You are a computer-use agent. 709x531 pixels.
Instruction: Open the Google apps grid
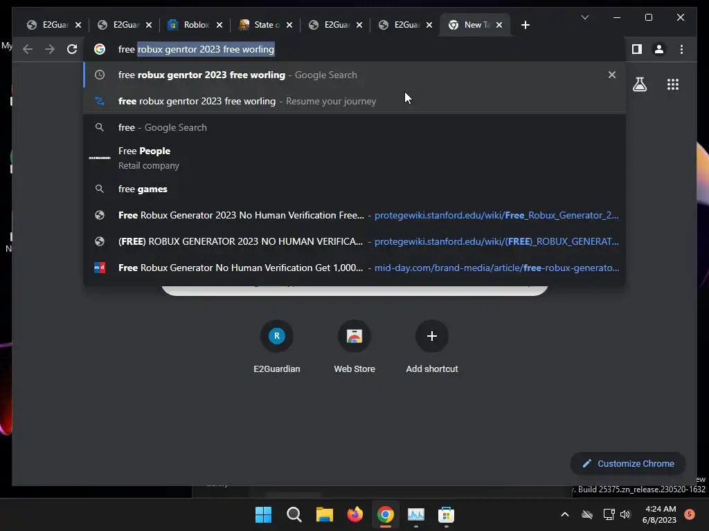tap(673, 84)
